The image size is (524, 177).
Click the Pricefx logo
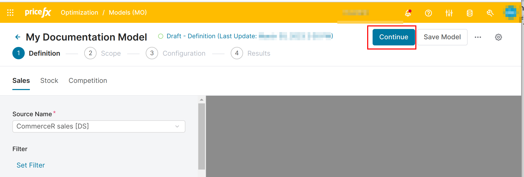tap(38, 12)
